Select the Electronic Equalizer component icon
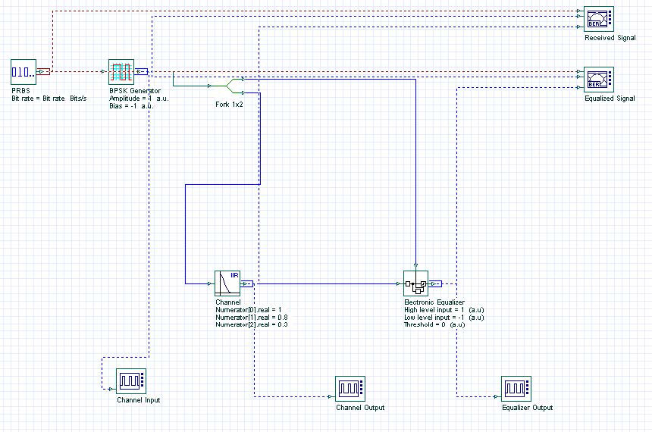Screen dimensions: 652x432 [415, 283]
